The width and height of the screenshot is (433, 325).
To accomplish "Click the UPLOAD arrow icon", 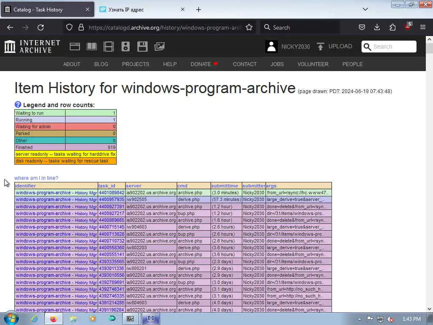I will 321,47.
